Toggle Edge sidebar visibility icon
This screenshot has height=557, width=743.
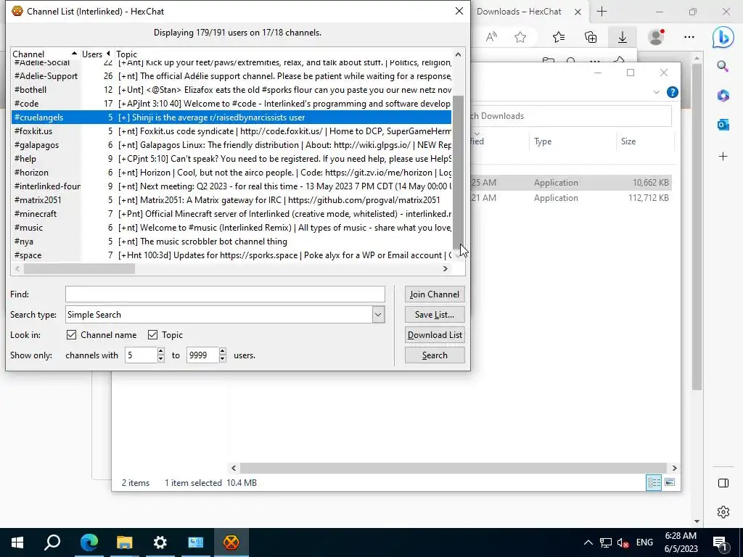coord(723,483)
